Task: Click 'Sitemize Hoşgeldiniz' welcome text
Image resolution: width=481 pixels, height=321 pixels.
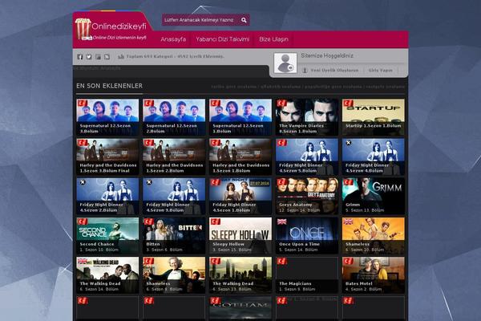Action: [327, 55]
